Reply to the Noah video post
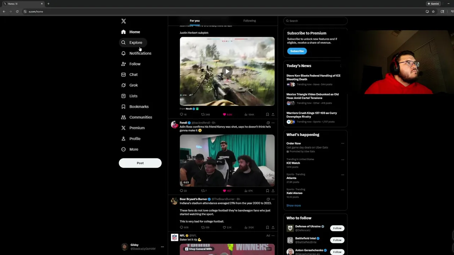 point(183,114)
